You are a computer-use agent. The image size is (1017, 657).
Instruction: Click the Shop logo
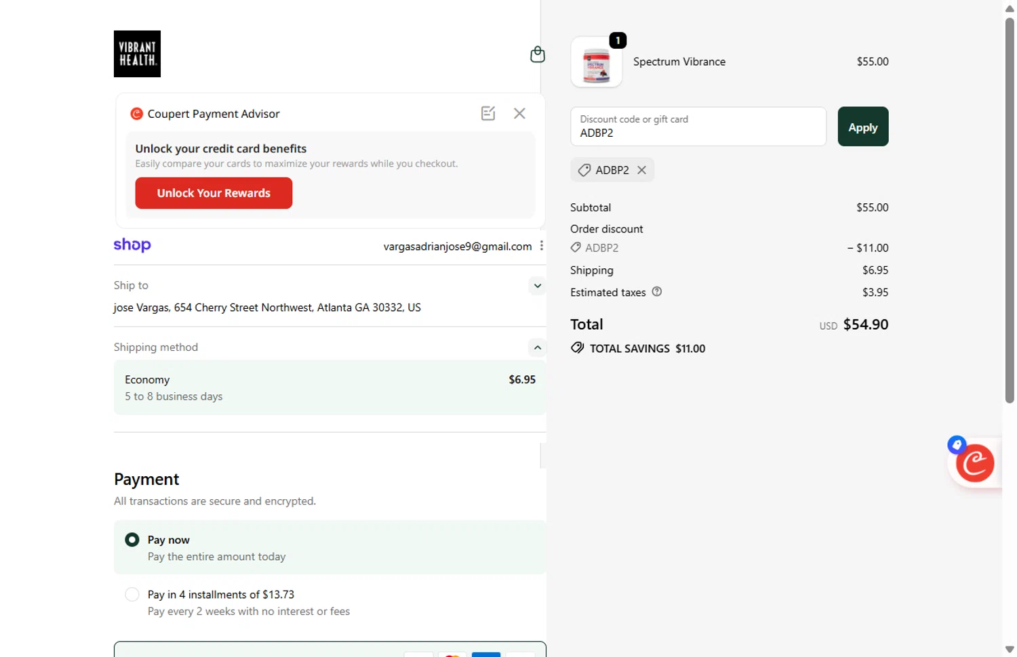click(x=132, y=245)
